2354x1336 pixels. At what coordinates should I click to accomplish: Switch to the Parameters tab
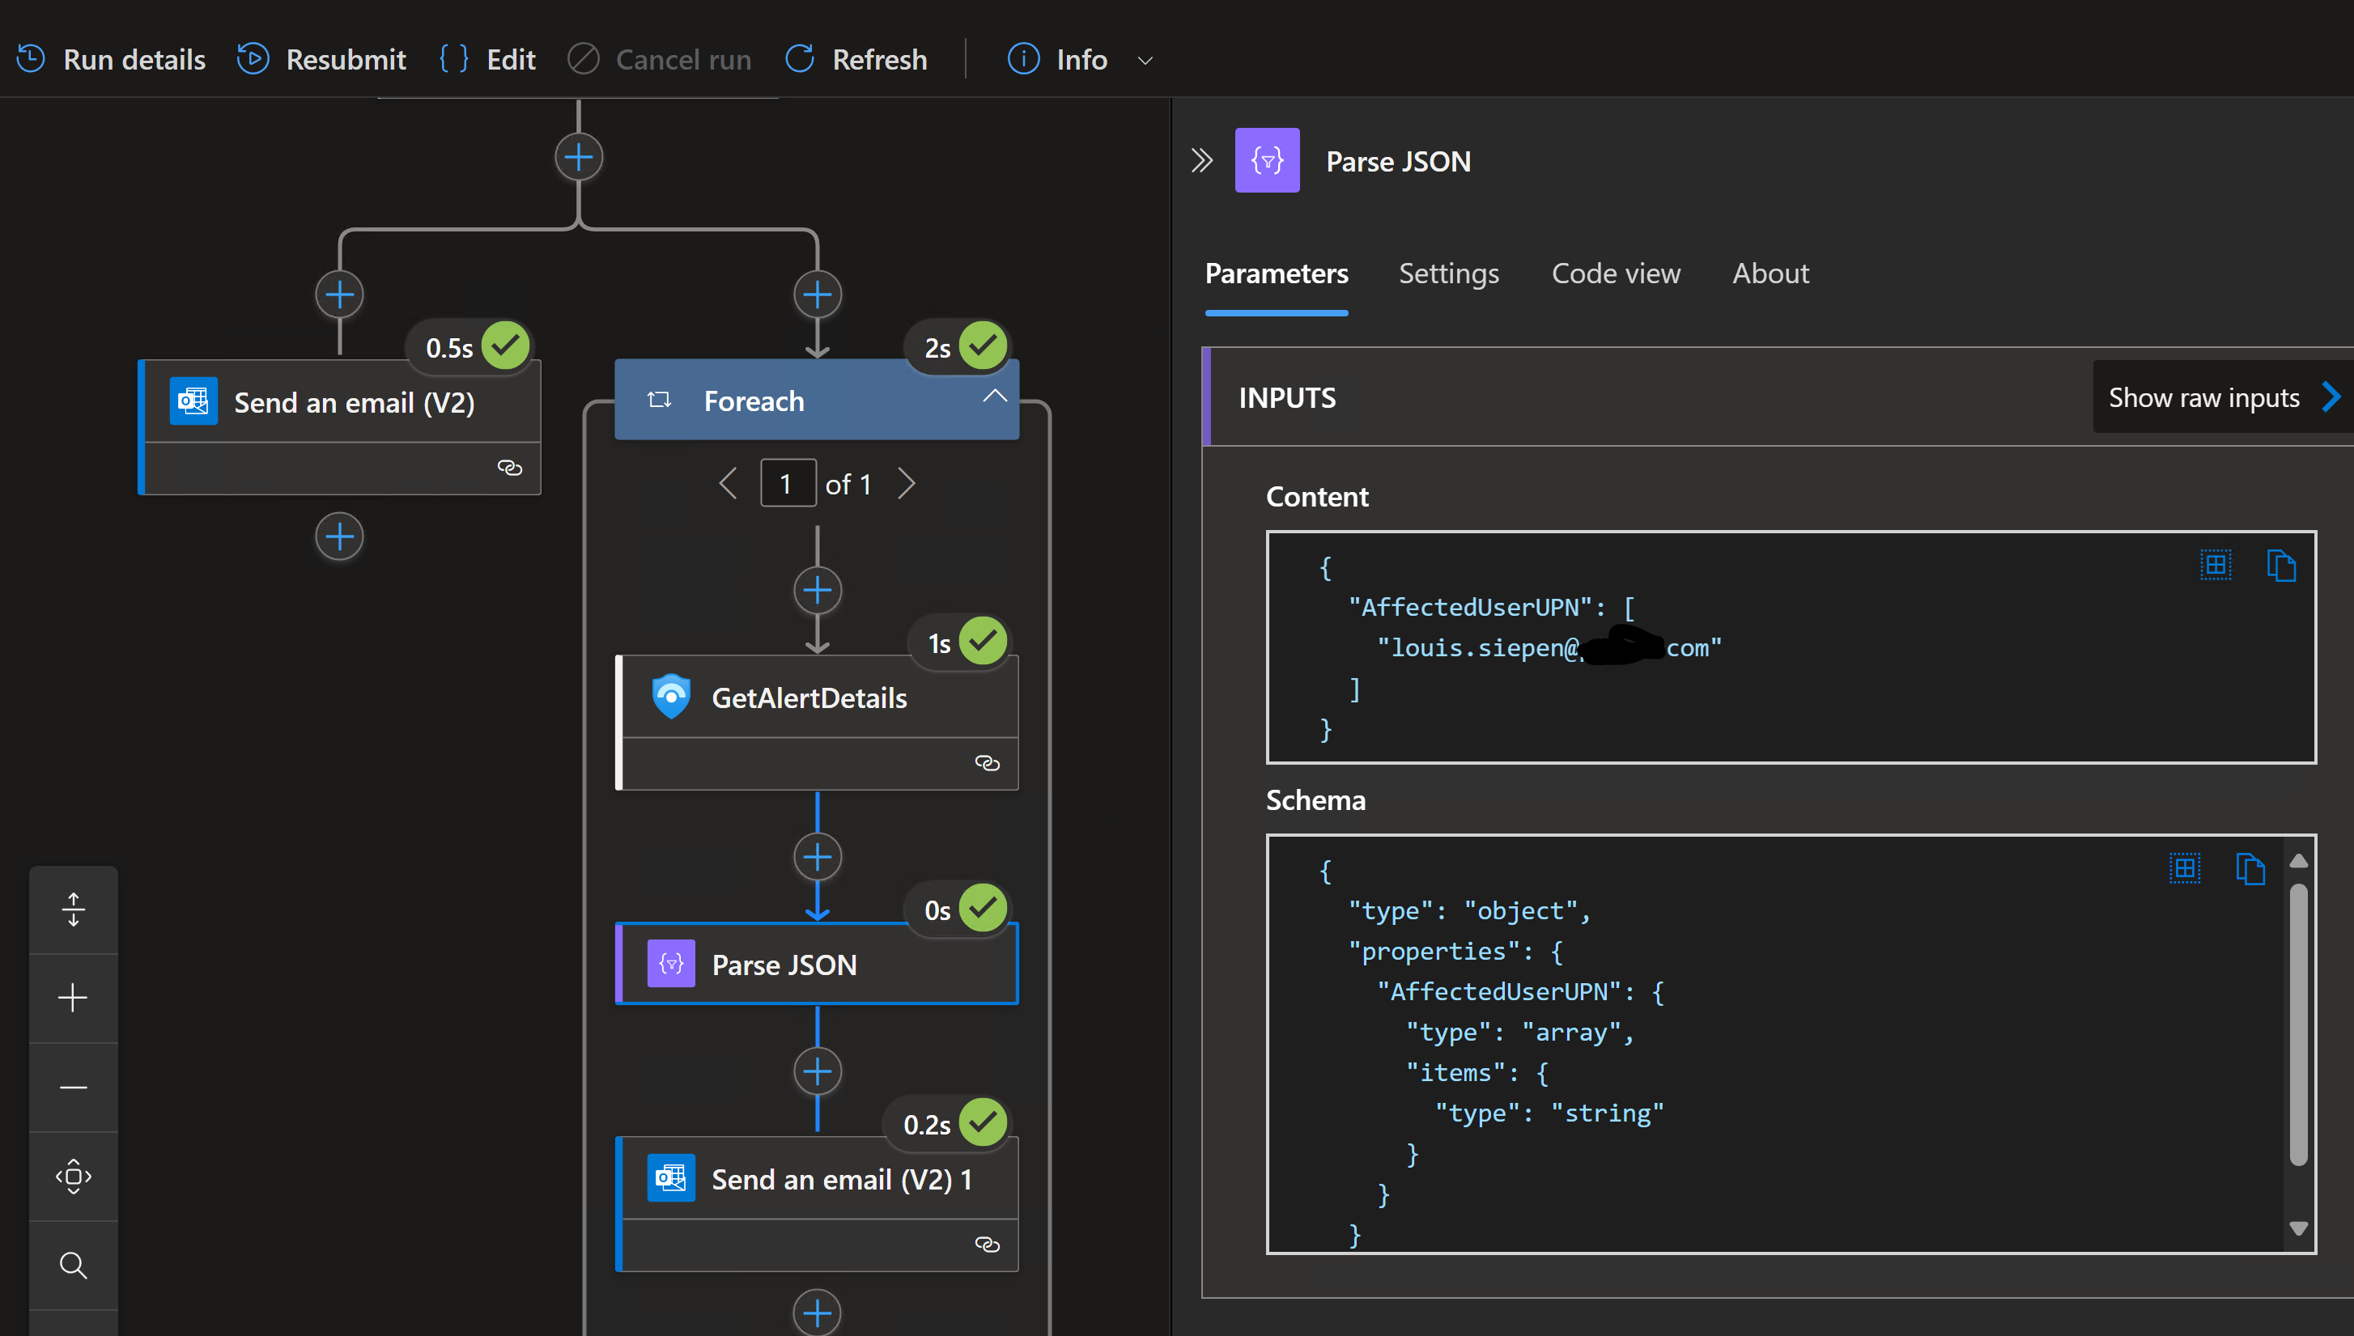pos(1276,274)
